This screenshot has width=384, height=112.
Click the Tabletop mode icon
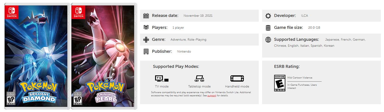(x=199, y=78)
